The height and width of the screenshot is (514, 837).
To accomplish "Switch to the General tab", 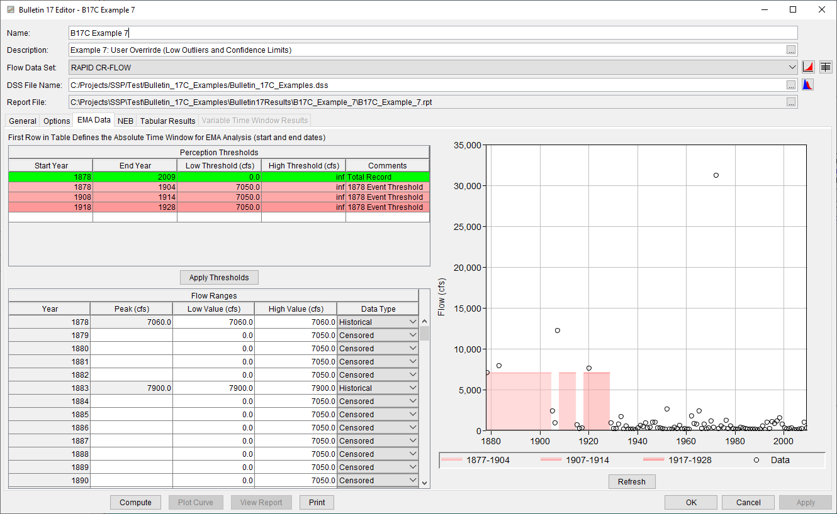I will pyautogui.click(x=22, y=120).
